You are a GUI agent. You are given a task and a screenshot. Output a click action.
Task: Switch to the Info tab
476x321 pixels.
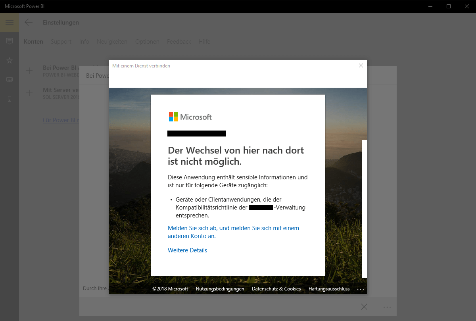[84, 42]
